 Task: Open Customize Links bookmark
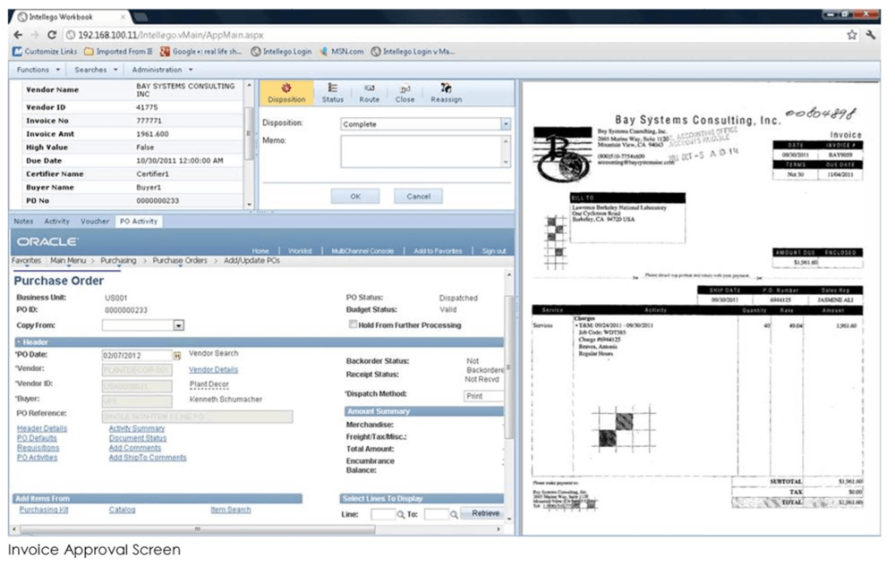[45, 51]
